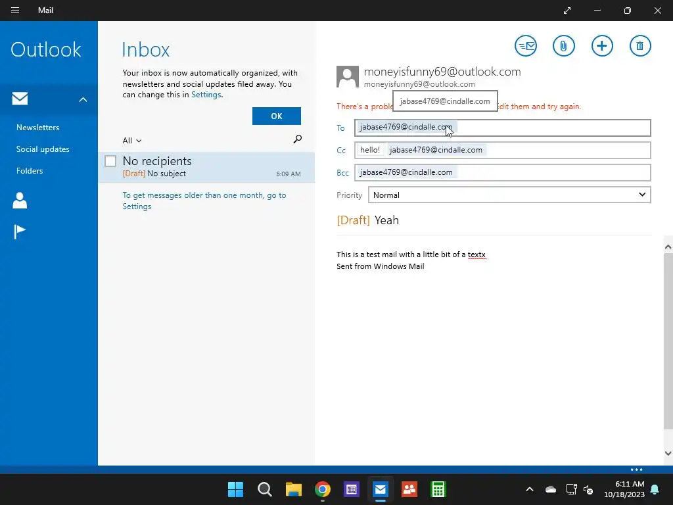Open the flagged messages icon

click(x=20, y=232)
